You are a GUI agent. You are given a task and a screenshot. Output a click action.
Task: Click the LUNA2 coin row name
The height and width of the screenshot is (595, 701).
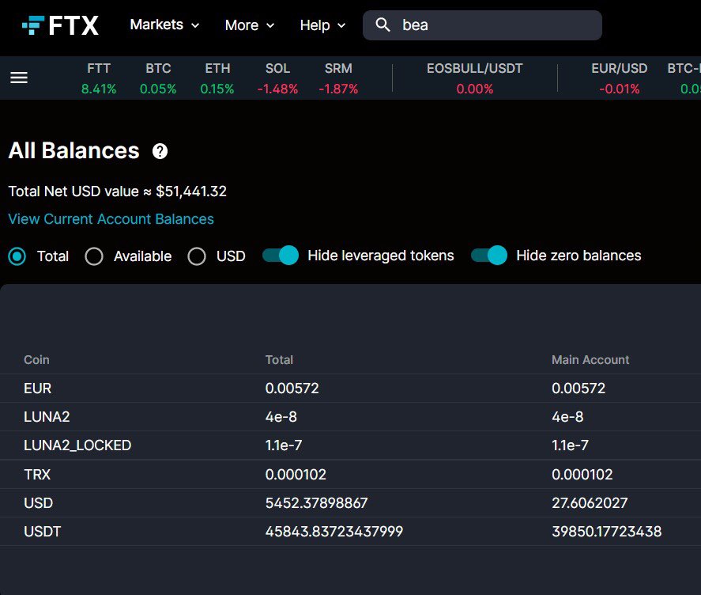click(47, 417)
